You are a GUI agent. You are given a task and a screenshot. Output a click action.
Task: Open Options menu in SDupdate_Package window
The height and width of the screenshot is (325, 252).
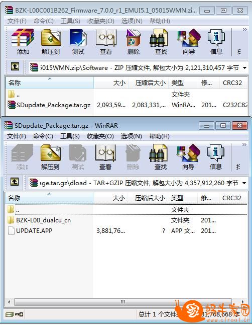[x=132, y=136]
